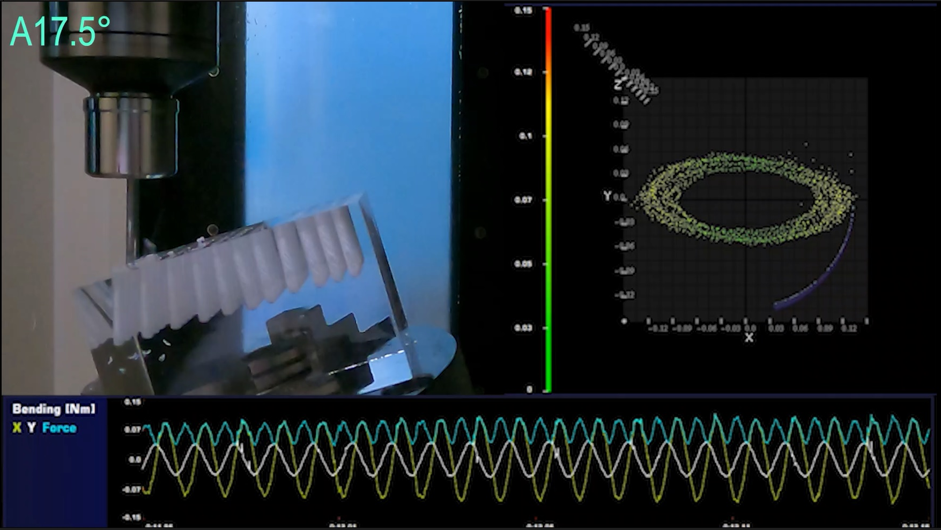Screen dimensions: 941x530
Task: Click the 0.03 tick on color scale
Action: (x=523, y=327)
